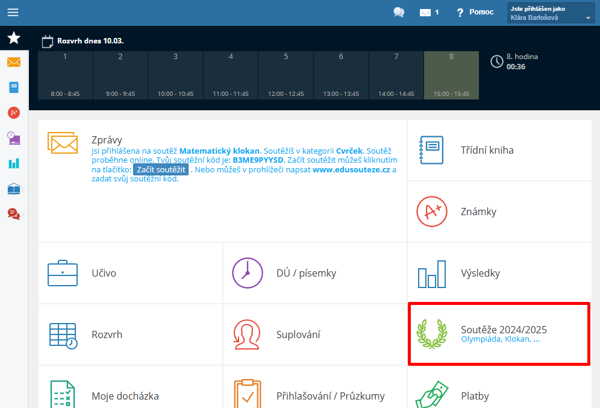The width and height of the screenshot is (600, 408).
Task: Open the Soutěže 2024/2025 tile
Action: click(x=499, y=334)
